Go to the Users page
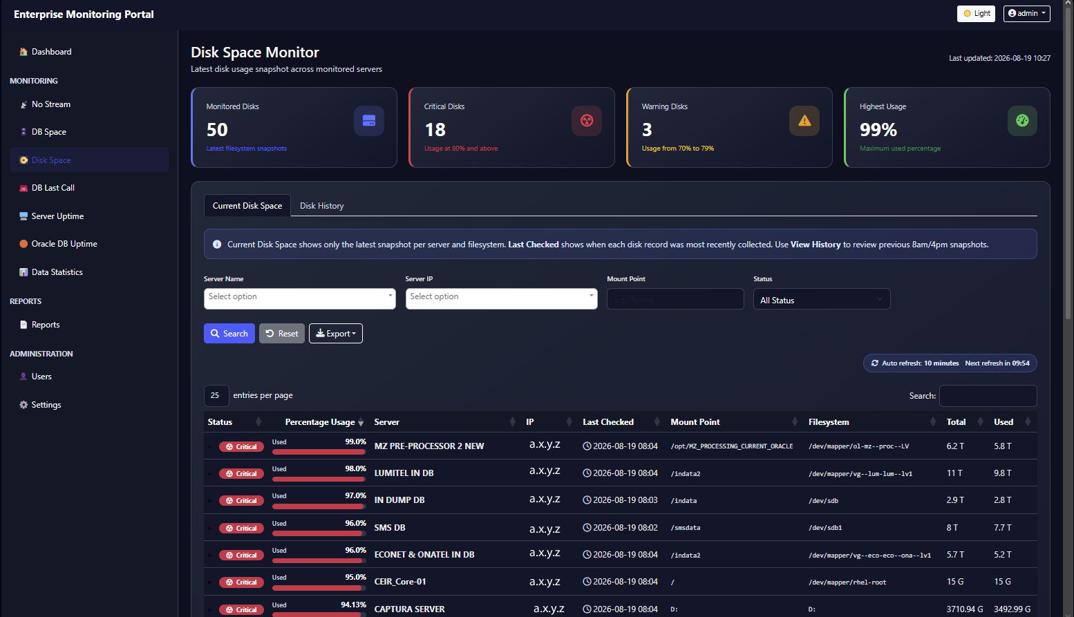 coord(89,377)
